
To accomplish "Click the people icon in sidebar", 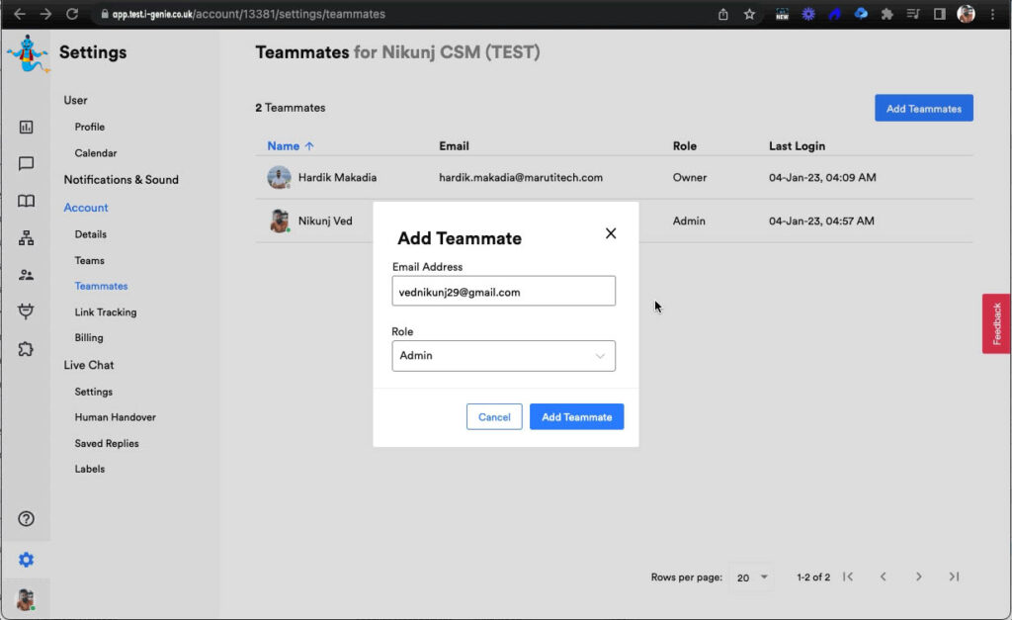I will tap(27, 275).
